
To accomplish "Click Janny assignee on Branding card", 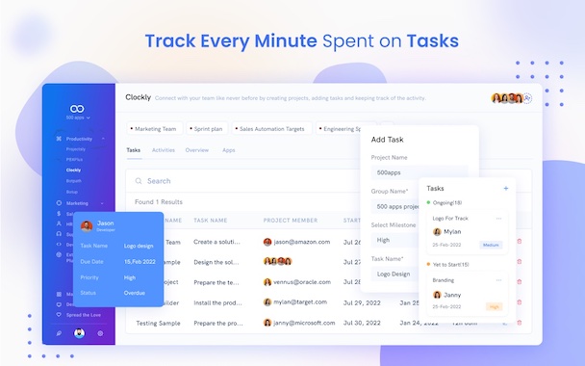I will [447, 295].
